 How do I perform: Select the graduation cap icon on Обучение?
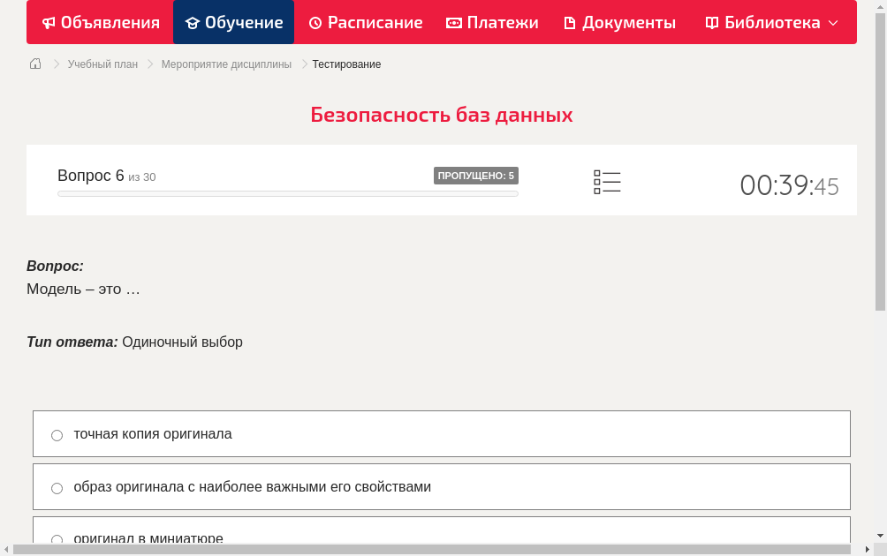click(x=190, y=22)
